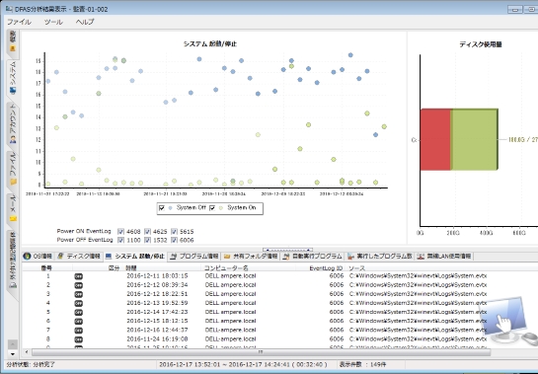
Task: Switch to the OS情報 tab
Action: pyautogui.click(x=38, y=257)
